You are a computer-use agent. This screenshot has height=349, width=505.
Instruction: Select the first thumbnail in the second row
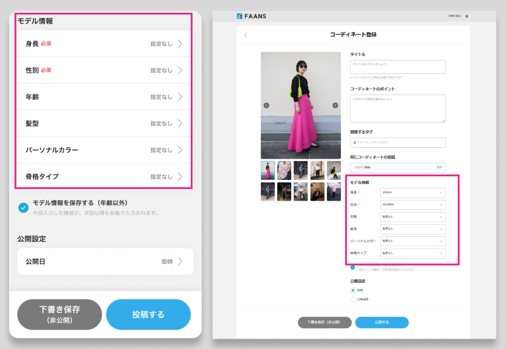click(x=268, y=191)
